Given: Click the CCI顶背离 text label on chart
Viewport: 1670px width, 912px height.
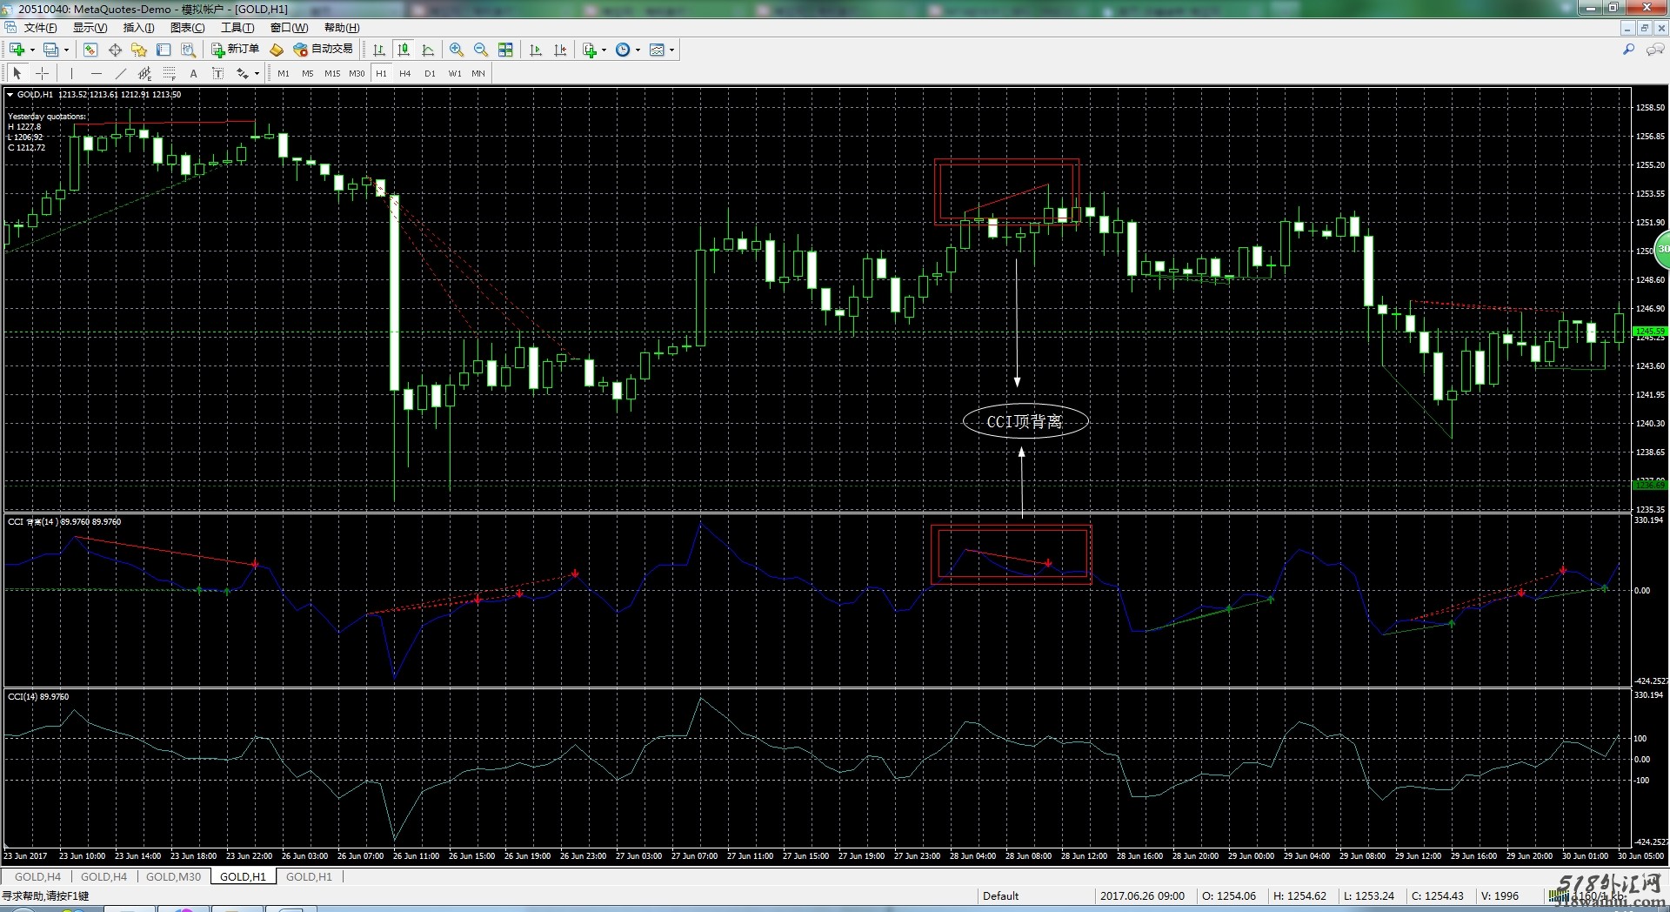Looking at the screenshot, I should 1025,422.
